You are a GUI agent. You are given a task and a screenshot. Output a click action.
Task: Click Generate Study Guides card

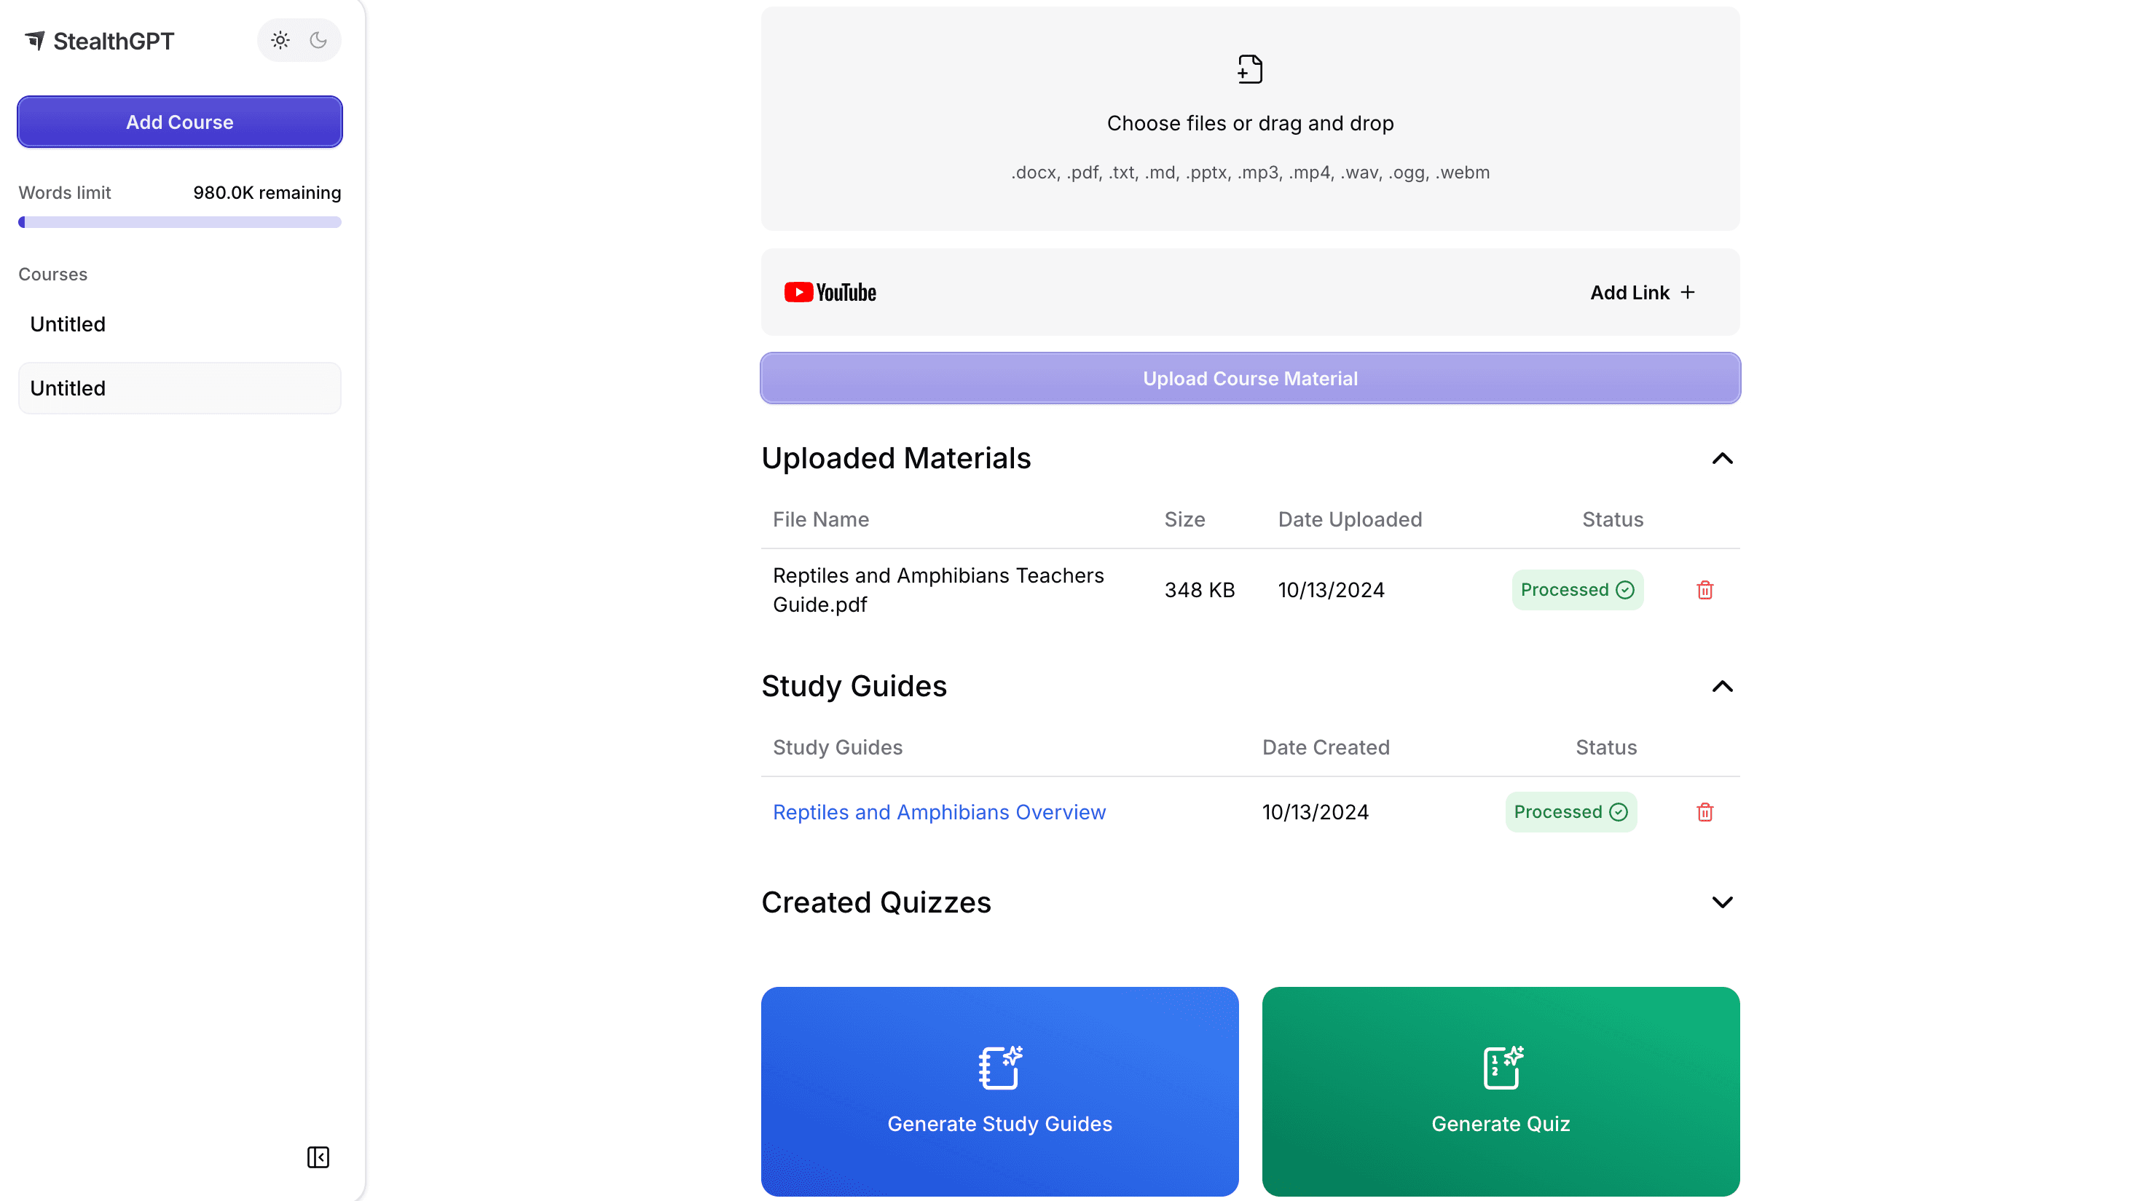(x=999, y=1091)
